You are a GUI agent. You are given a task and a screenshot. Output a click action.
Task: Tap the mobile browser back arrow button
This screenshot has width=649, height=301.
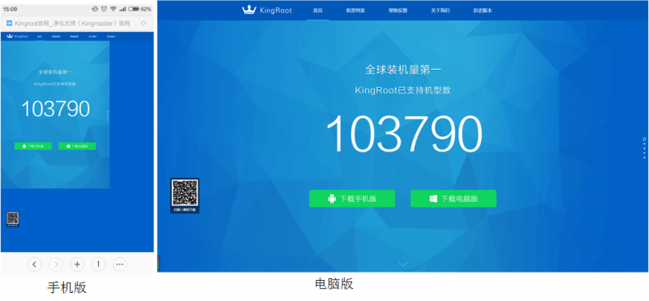(35, 264)
